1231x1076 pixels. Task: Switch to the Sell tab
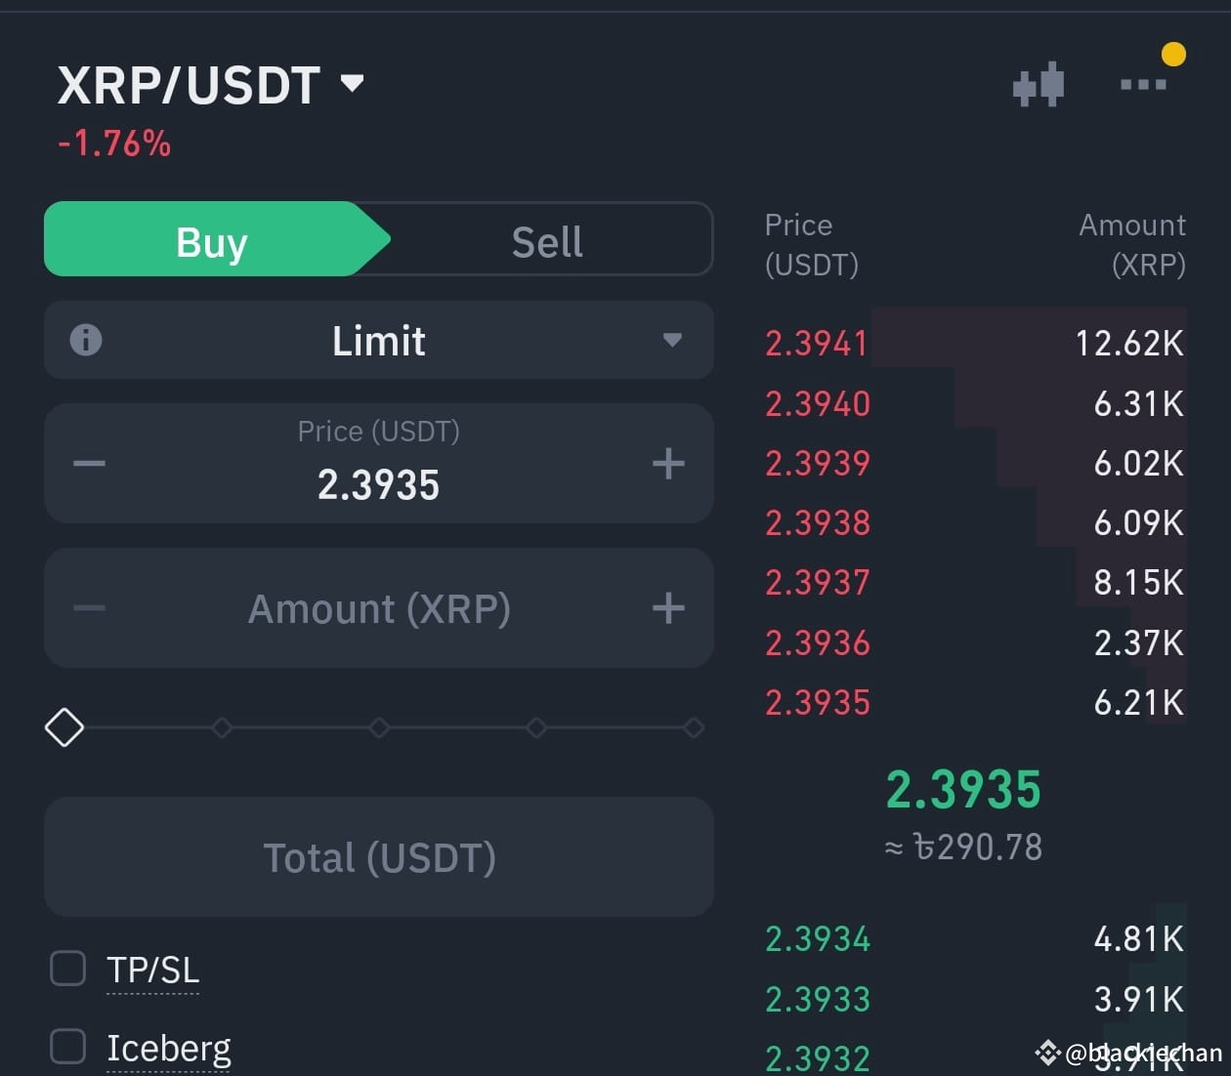pyautogui.click(x=547, y=240)
